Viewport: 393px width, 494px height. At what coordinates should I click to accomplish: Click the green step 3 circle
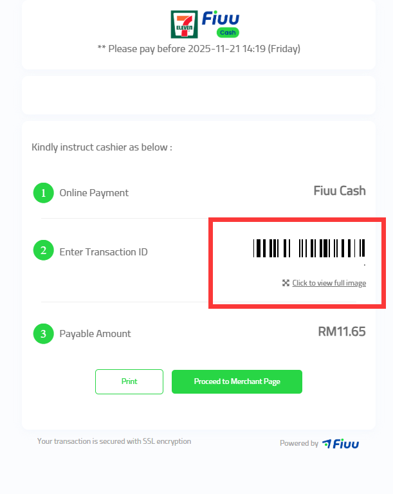(43, 333)
